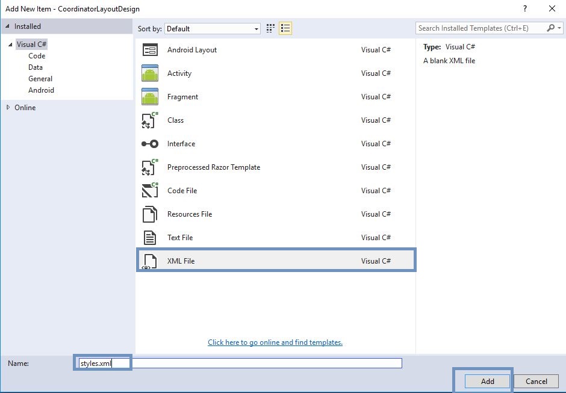
Task: Select the Activity template name
Action: point(179,73)
